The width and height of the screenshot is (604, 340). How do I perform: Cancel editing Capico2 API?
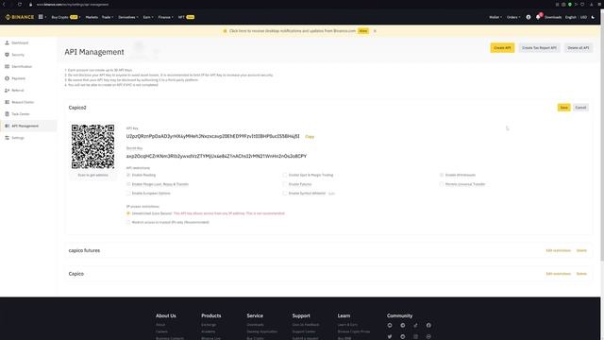pos(580,108)
